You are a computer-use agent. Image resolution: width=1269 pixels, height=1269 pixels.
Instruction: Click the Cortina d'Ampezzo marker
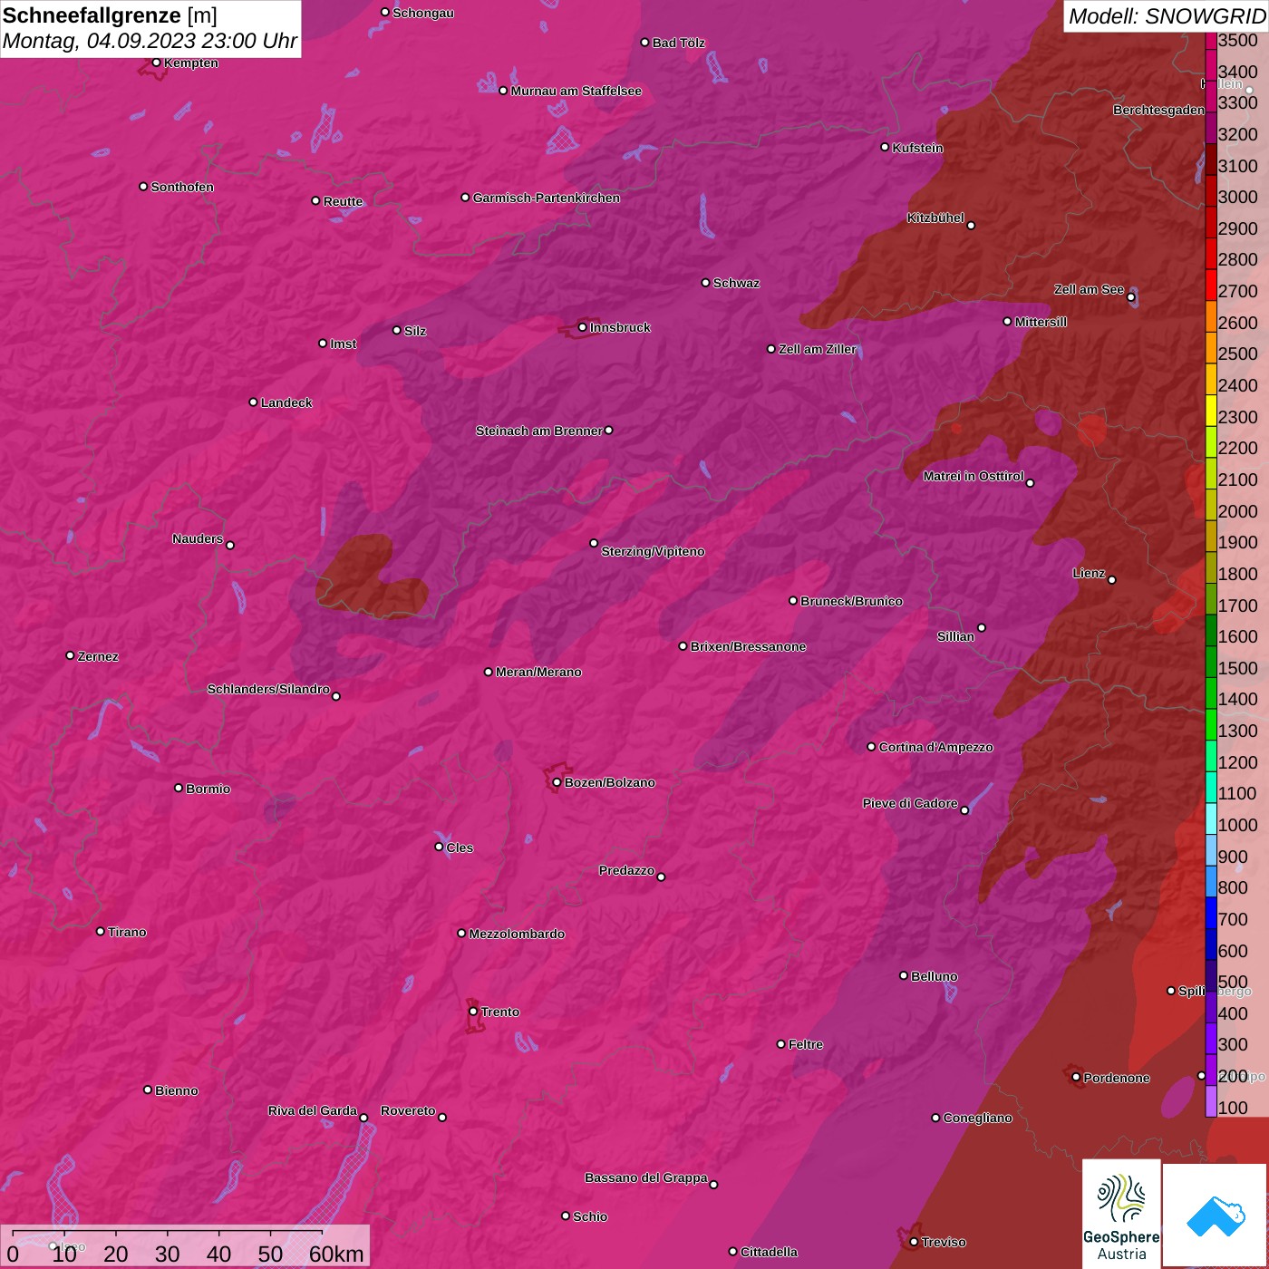pyautogui.click(x=871, y=747)
